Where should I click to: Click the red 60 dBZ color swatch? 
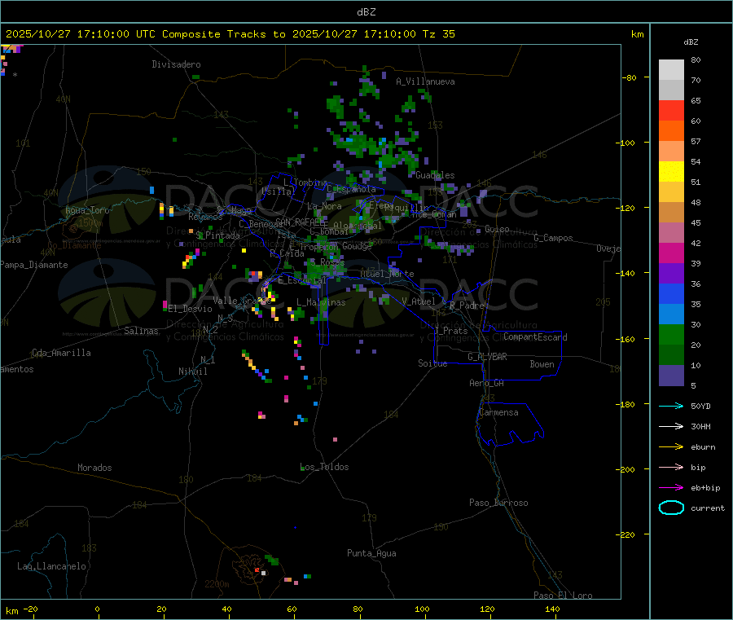[671, 110]
